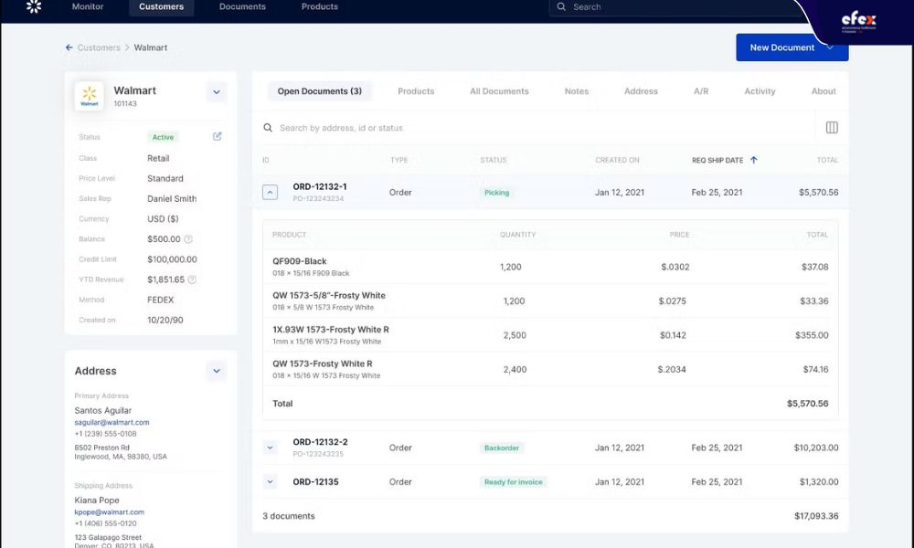Switch to the Open Documents (3) tab
This screenshot has width=914, height=548.
[319, 91]
